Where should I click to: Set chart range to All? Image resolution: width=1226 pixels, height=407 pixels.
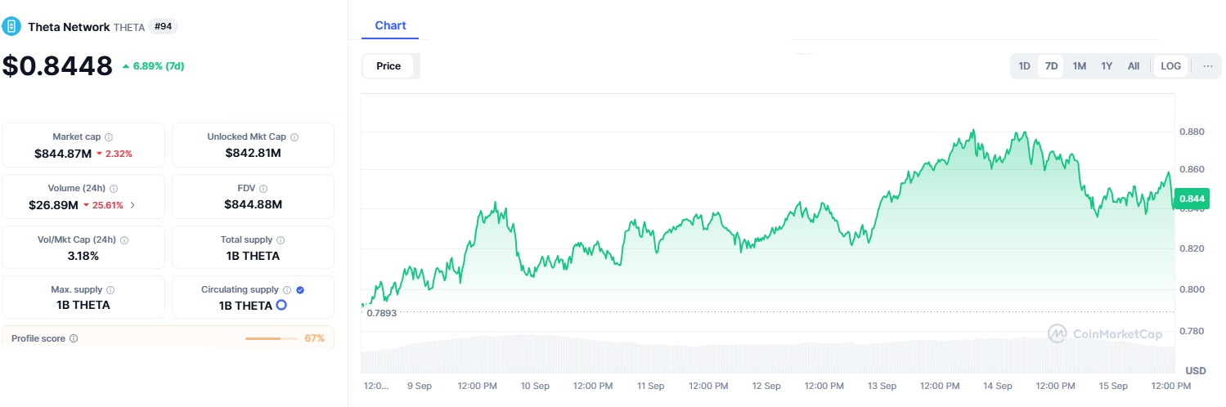(1134, 66)
